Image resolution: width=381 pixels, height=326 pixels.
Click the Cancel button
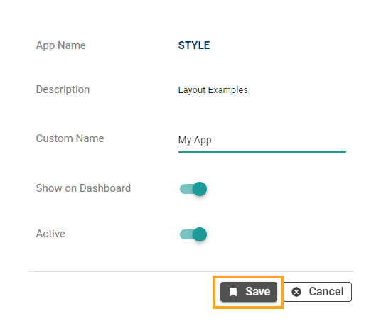point(318,292)
